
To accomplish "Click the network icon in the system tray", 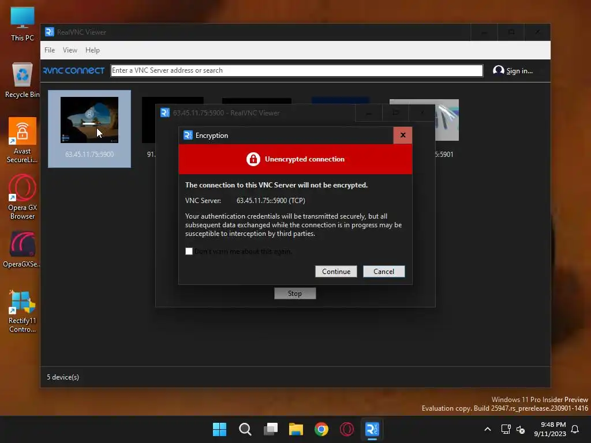I will click(x=506, y=429).
